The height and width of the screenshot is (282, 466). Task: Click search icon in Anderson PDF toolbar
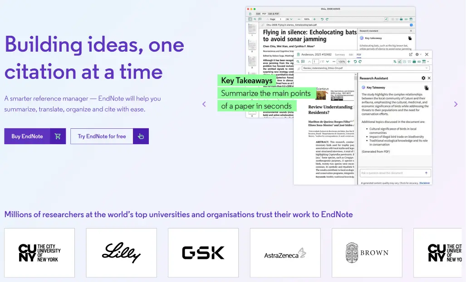tap(298, 62)
